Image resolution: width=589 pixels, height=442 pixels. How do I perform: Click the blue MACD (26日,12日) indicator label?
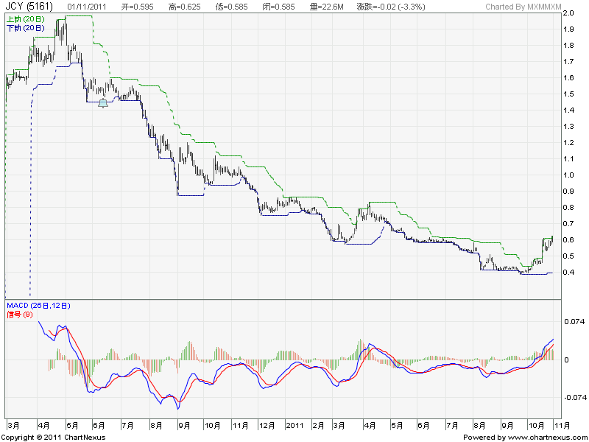[38, 305]
